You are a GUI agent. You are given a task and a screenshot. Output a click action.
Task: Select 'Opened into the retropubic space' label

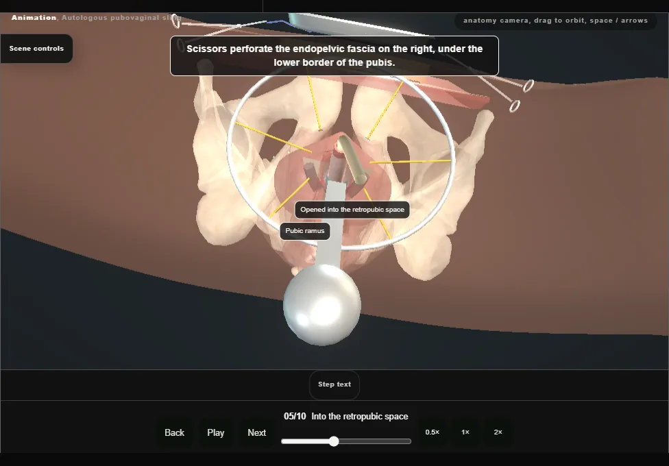click(x=352, y=210)
